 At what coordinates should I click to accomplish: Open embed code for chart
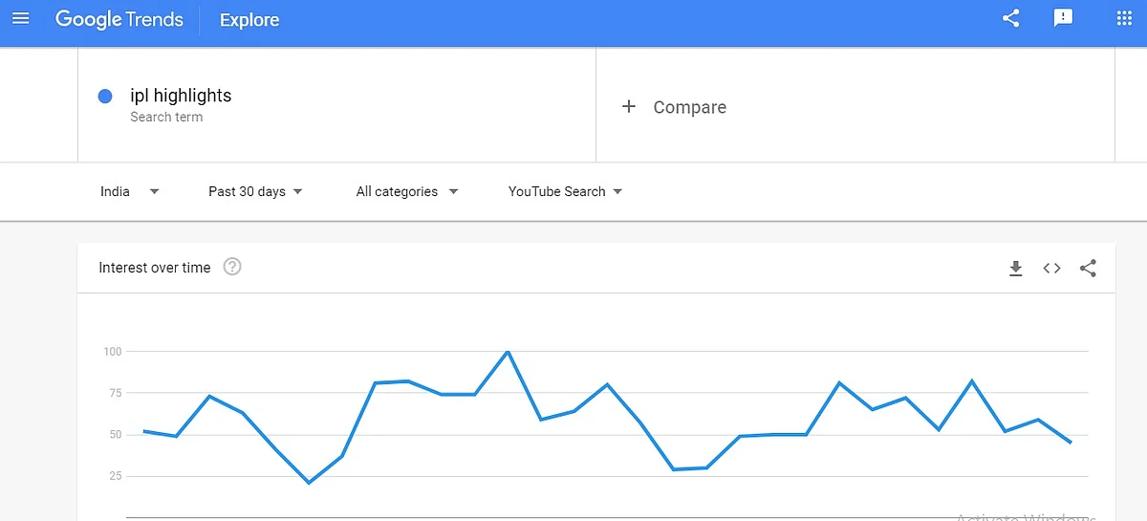click(x=1051, y=269)
